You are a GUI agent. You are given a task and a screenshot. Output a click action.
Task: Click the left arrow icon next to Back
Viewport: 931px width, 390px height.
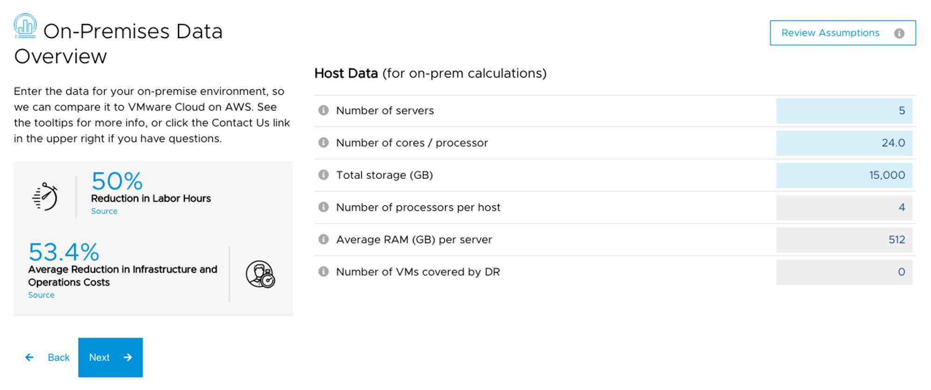[x=29, y=357]
